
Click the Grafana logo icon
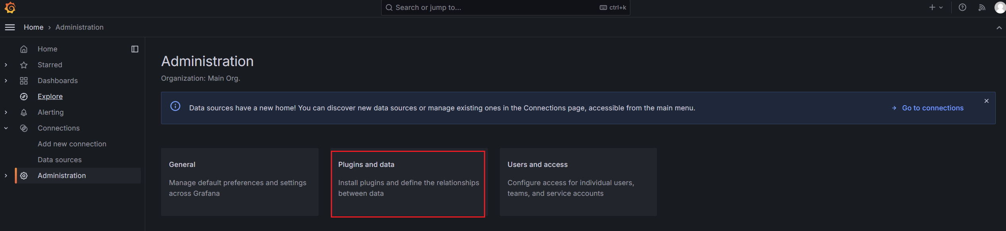pos(10,8)
